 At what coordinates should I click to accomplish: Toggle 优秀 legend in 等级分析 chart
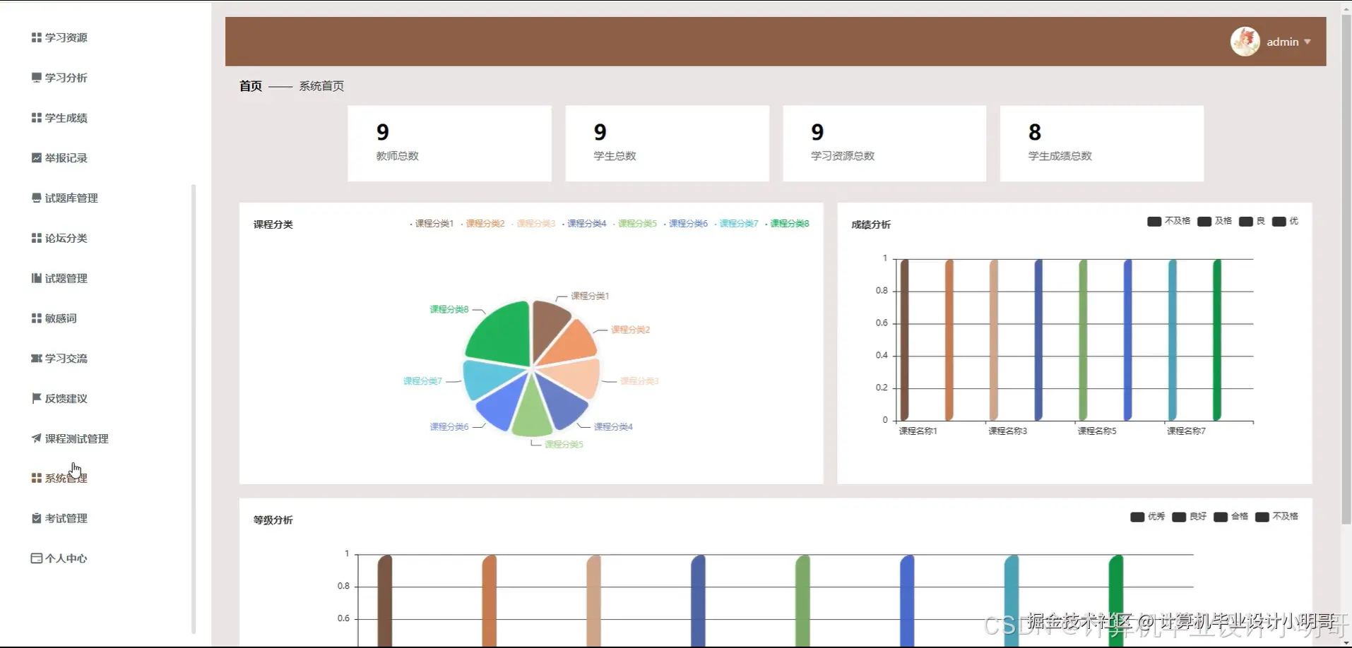[x=1148, y=517]
